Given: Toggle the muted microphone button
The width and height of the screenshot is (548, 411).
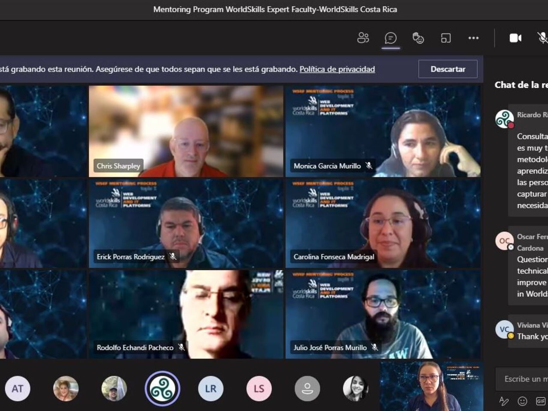Looking at the screenshot, I should (x=542, y=38).
